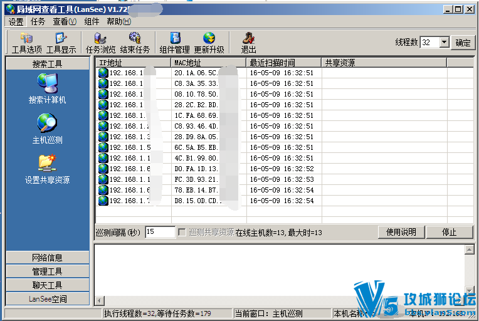The height and width of the screenshot is (321, 479).
Task: Click globe icon of row MAC C8.93.46.4D
Action: pos(103,126)
